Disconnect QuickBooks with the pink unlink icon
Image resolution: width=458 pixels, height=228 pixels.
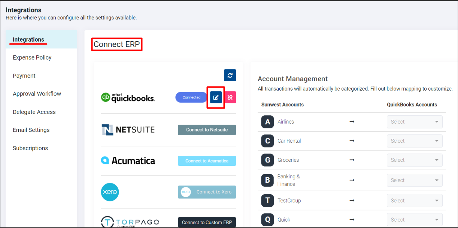pyautogui.click(x=230, y=97)
